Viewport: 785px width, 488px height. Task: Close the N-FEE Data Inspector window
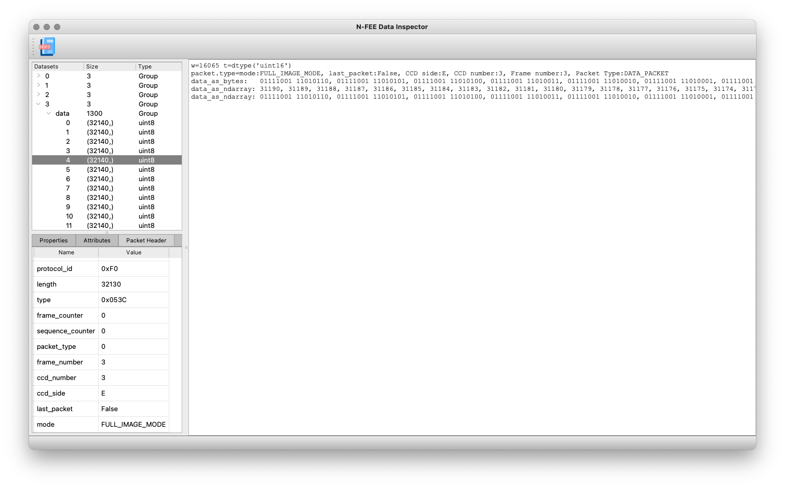click(36, 27)
